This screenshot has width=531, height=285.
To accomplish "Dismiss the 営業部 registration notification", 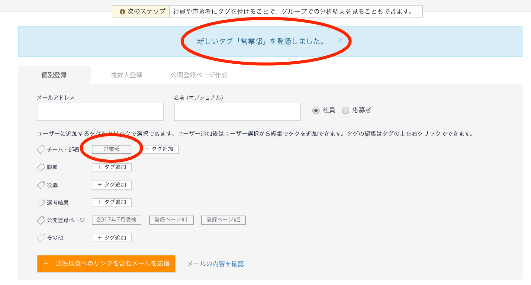I will [x=341, y=40].
